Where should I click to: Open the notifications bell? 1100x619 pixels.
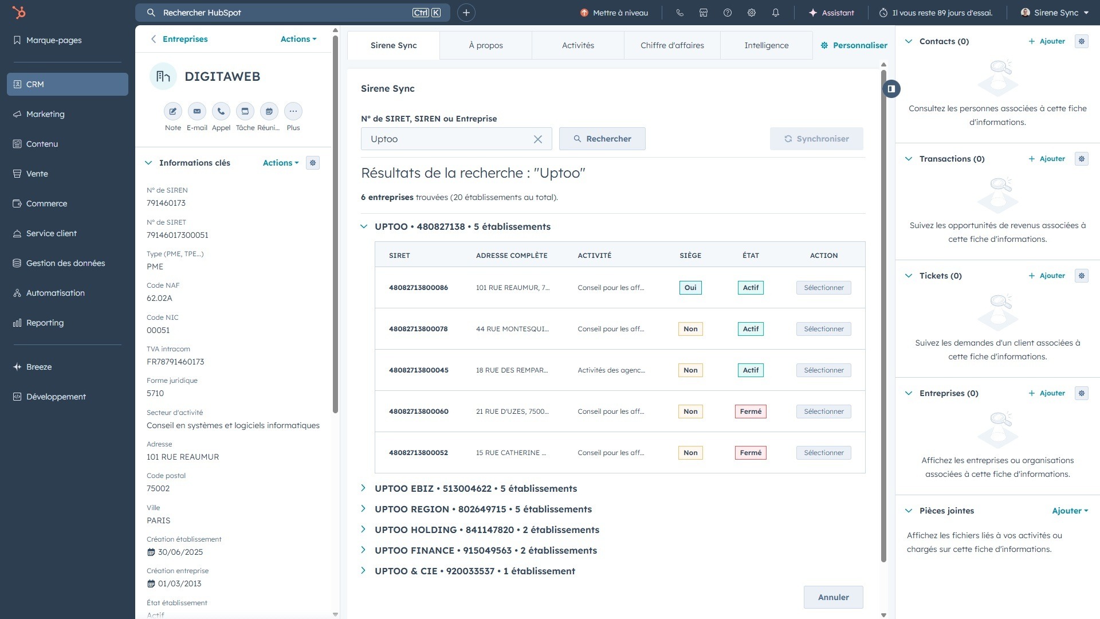pyautogui.click(x=775, y=12)
